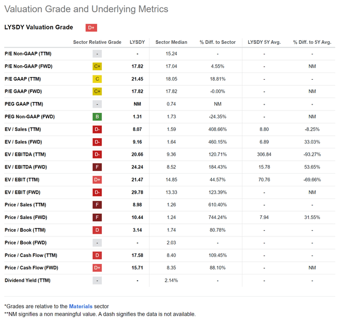This screenshot has height=323, width=338.
Task: Click the empty grade badge for P/E Non-GAAP (TTM)
Action: pyautogui.click(x=97, y=54)
